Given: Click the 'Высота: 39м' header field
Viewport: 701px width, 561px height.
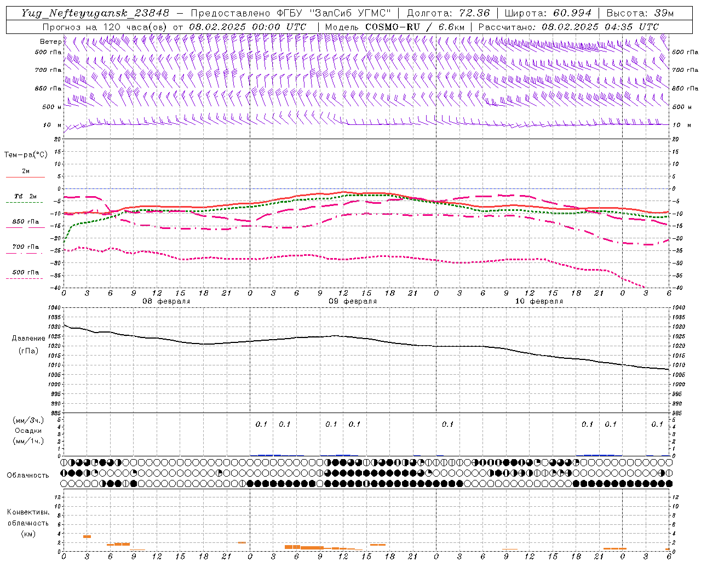Looking at the screenshot, I should click(640, 13).
